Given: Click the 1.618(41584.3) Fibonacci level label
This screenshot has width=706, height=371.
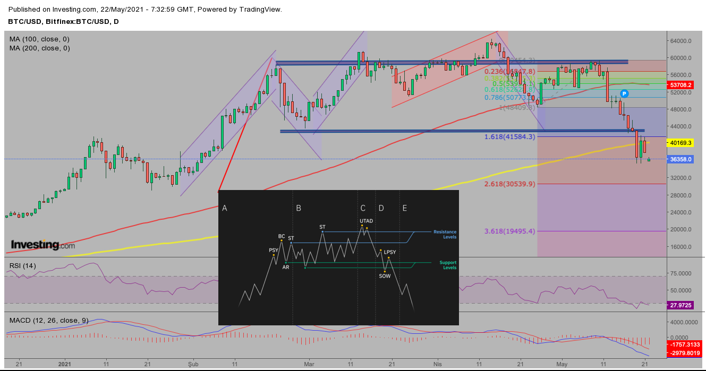Looking at the screenshot, I should [x=509, y=137].
